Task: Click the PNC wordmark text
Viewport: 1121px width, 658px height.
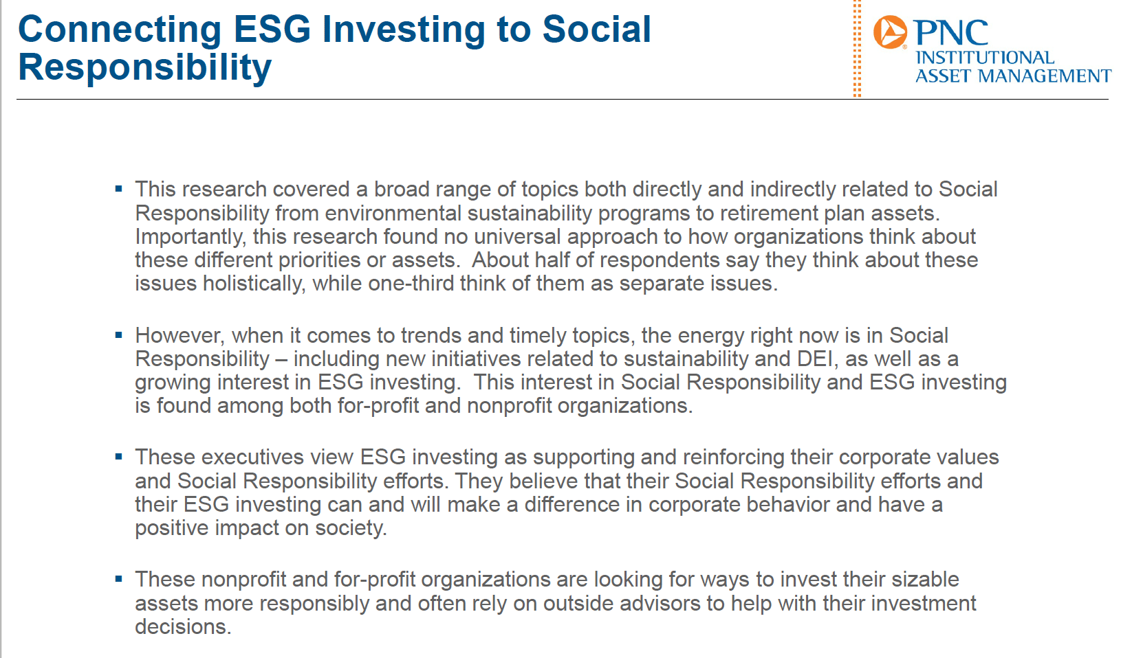Action: tap(950, 33)
